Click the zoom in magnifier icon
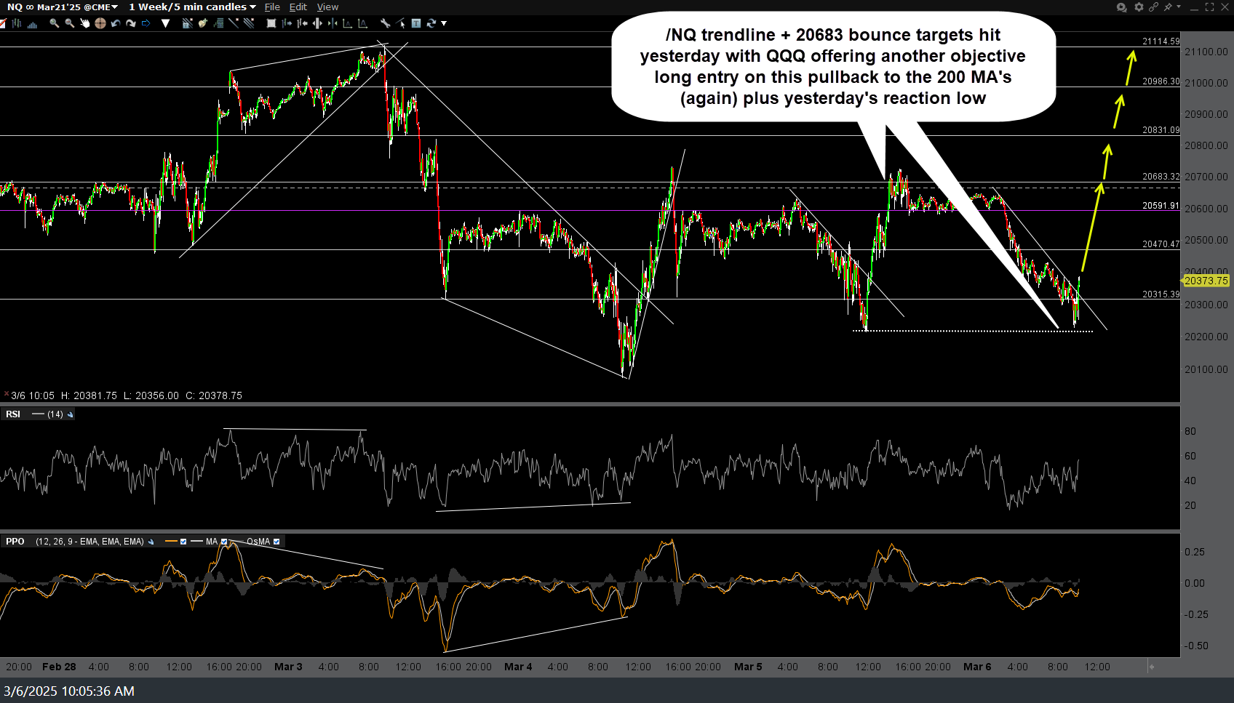Screen dimensions: 1234x703 (x=54, y=23)
